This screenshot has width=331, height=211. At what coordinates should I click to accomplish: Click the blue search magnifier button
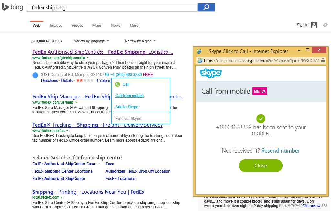coord(206,7)
